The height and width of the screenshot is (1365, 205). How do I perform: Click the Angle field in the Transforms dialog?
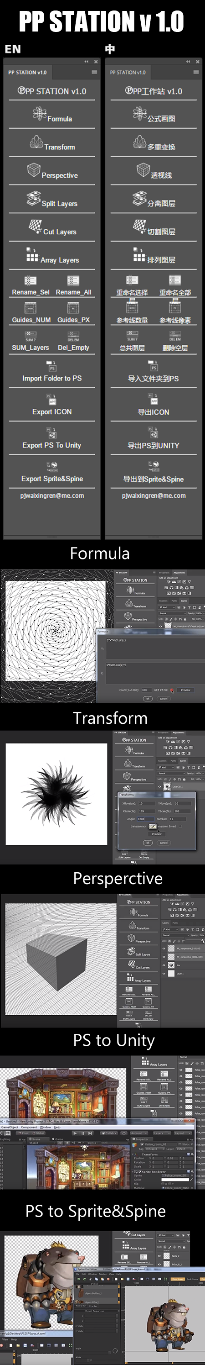145,819
